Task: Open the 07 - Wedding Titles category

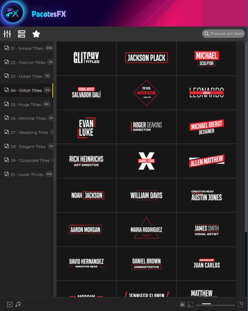Action: point(29,133)
